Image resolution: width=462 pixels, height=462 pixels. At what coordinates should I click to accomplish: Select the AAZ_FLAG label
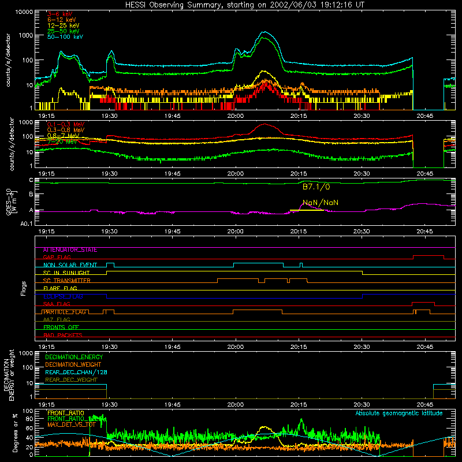pos(57,320)
